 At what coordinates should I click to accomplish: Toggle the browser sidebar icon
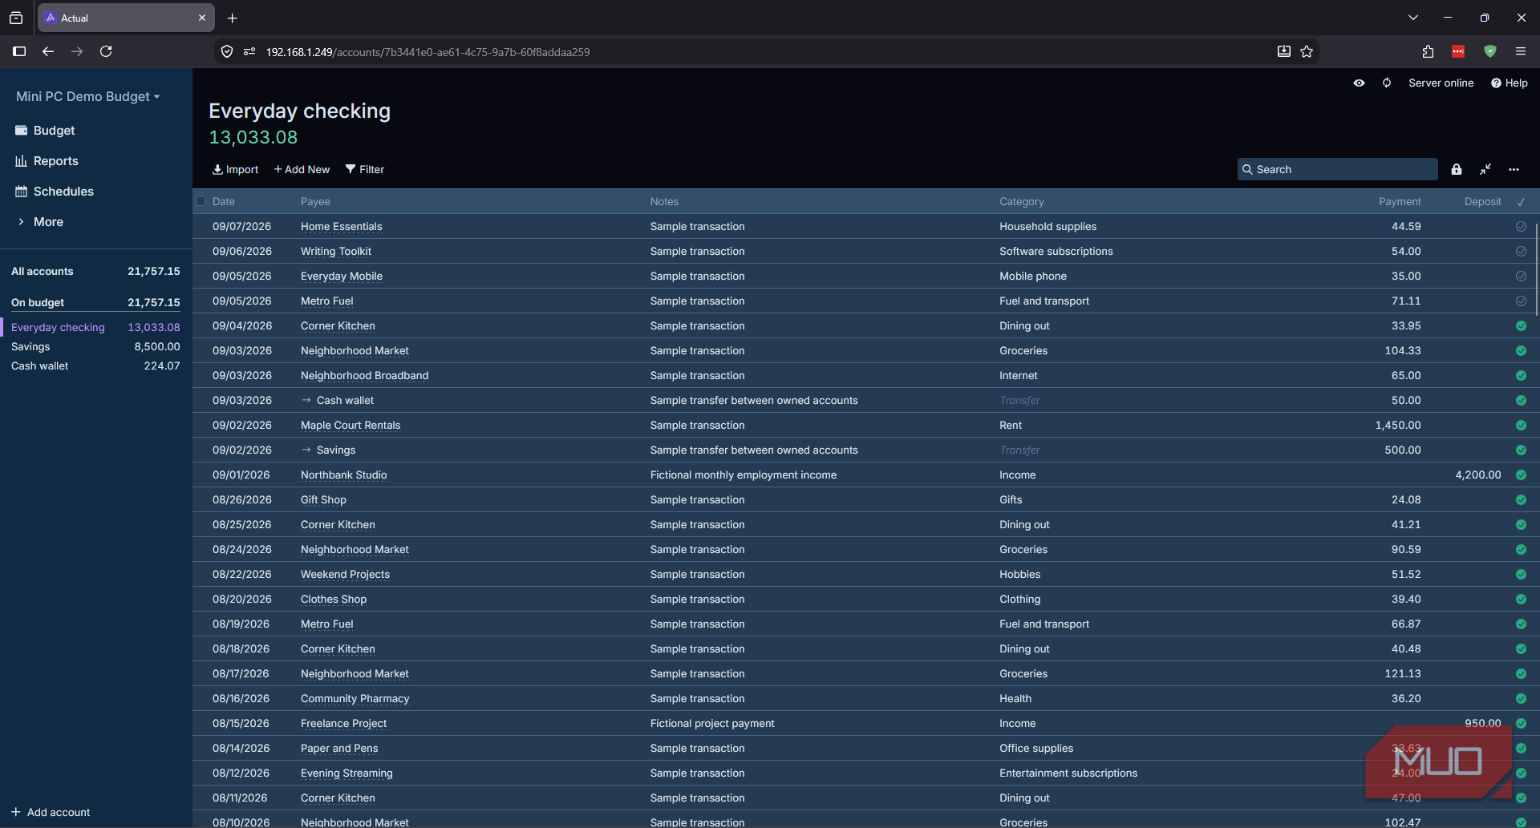(19, 51)
